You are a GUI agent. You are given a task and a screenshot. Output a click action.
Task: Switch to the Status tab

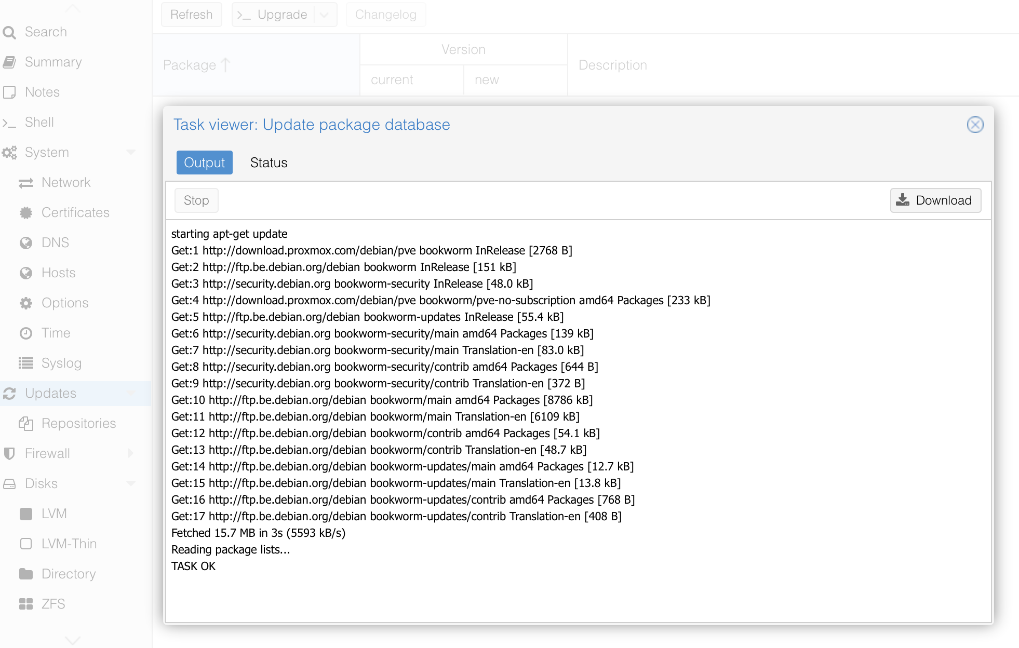[x=269, y=163]
